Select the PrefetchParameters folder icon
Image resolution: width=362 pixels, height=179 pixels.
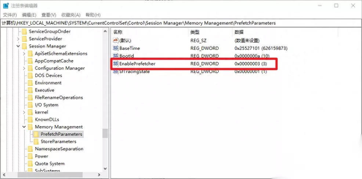click(36, 134)
